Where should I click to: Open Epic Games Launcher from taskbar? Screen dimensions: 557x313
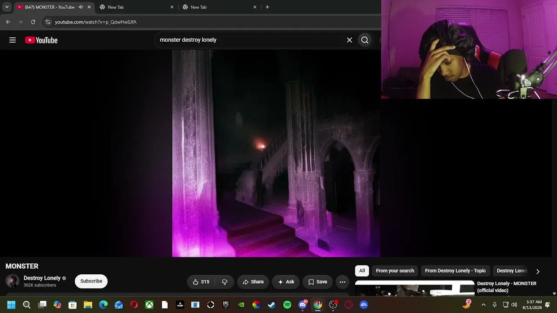pyautogui.click(x=226, y=305)
